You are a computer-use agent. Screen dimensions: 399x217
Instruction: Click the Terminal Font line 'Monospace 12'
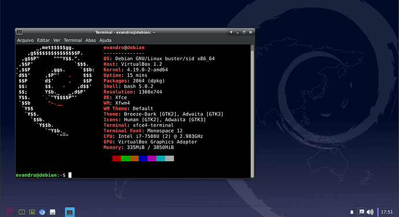point(143,131)
